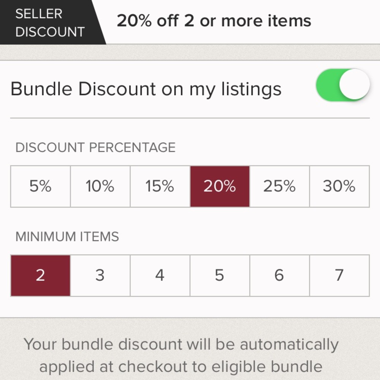Select the 10% discount percentage

point(100,186)
